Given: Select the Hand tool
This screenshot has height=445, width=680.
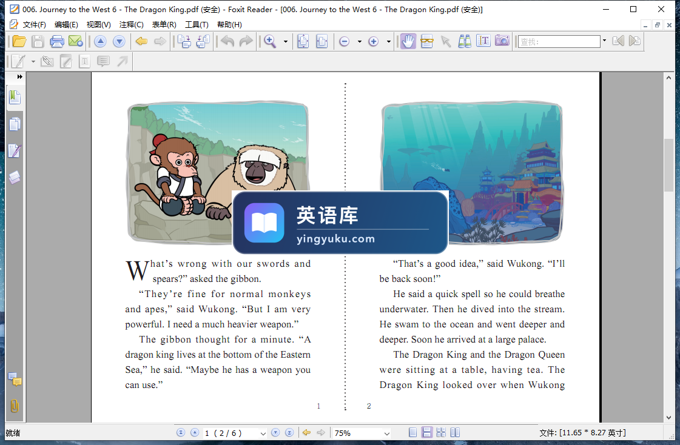Looking at the screenshot, I should (408, 41).
